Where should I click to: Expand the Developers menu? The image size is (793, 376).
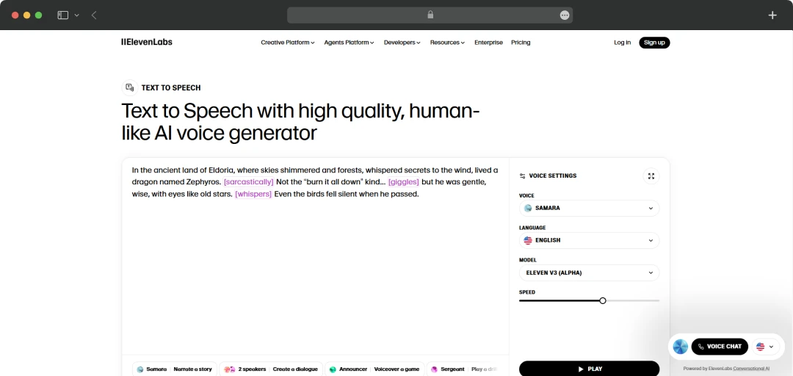click(402, 43)
